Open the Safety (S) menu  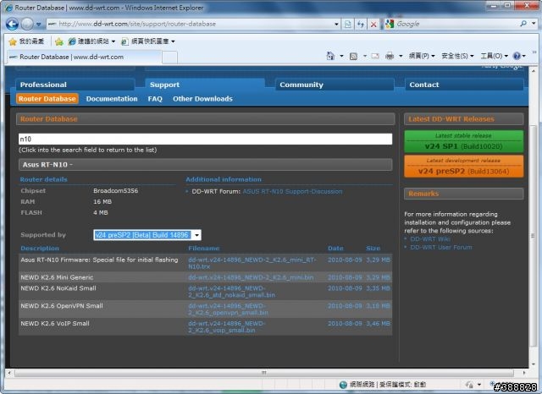tap(457, 56)
